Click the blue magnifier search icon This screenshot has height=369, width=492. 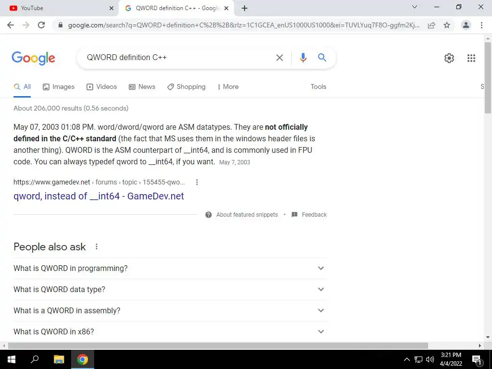(x=322, y=58)
